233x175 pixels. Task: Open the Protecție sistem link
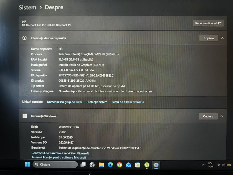[x=97, y=102]
